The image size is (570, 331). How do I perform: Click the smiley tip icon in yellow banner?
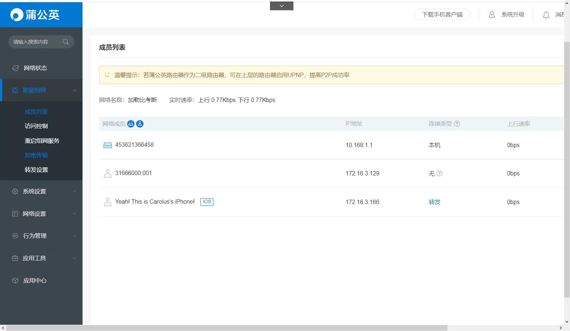107,75
